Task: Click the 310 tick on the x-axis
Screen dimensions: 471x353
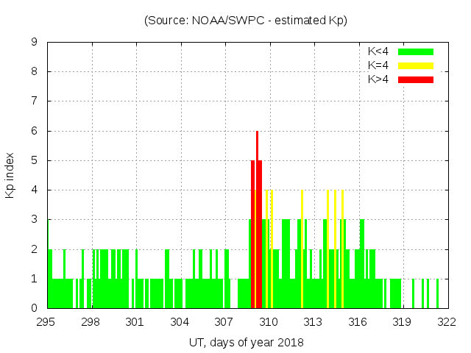Action: coord(269,321)
